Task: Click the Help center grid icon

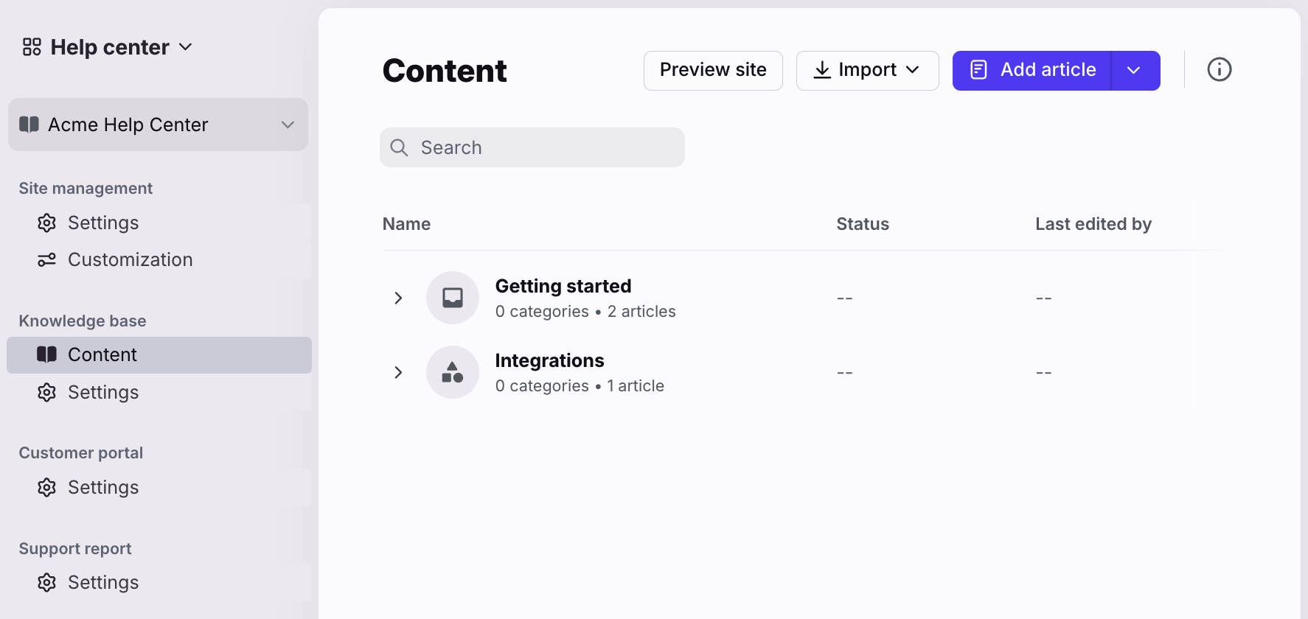Action: [x=32, y=47]
